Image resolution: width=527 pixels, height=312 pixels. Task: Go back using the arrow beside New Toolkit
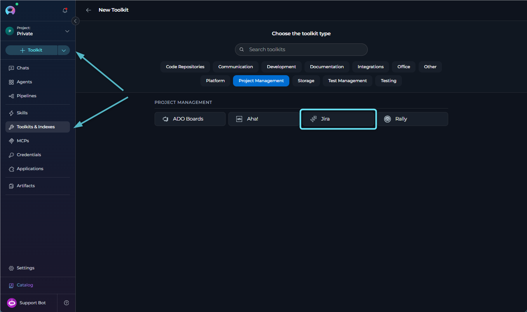click(x=89, y=10)
